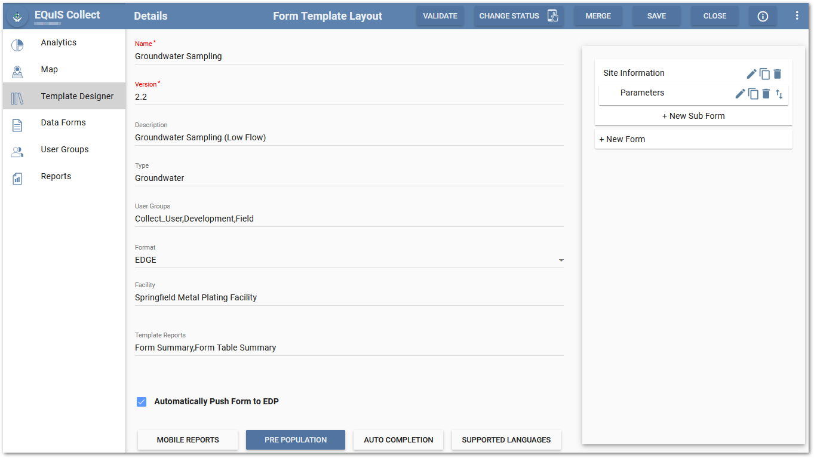Edit the Parameters sub form
814x458 pixels.
739,94
